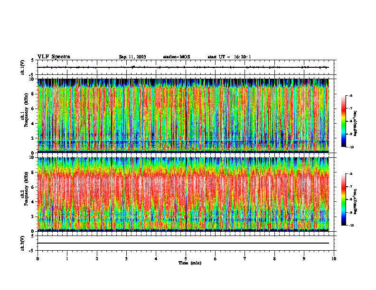Click the "station=MOS" header label

177,57
